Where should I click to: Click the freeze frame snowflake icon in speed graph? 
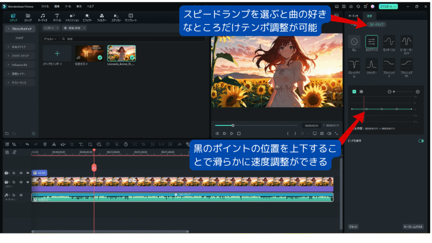tap(361, 92)
